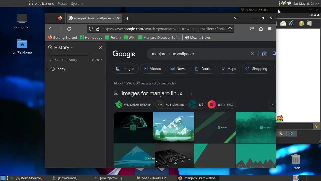This screenshot has height=181, width=321.
Task: Click the shield tracking protection icon
Action: (91, 29)
